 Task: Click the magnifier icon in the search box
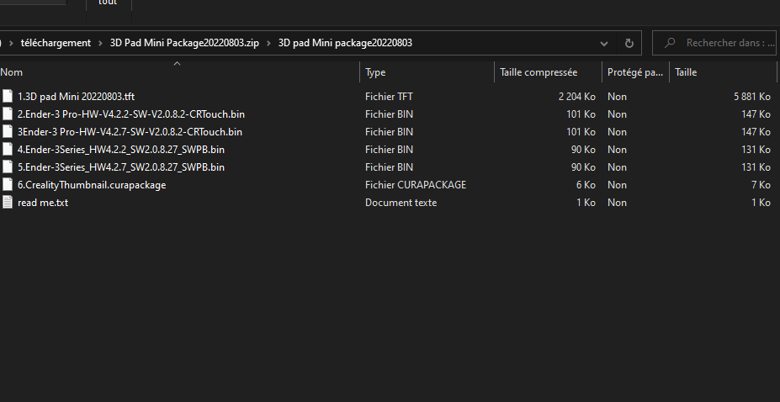[670, 43]
